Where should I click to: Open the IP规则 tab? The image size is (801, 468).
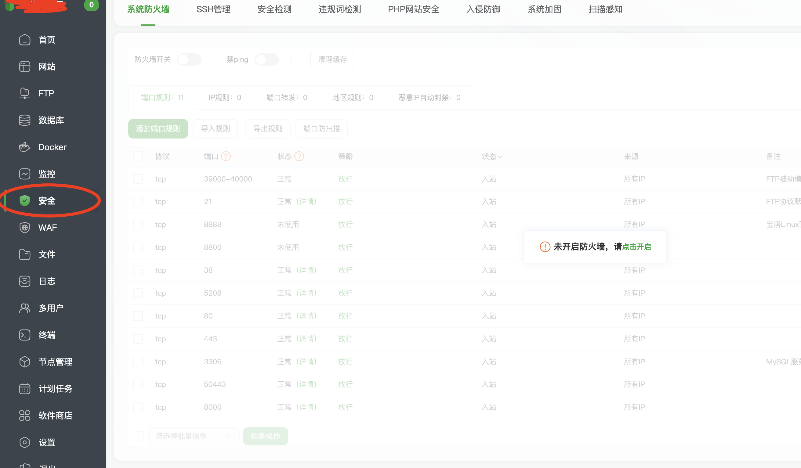click(x=225, y=98)
